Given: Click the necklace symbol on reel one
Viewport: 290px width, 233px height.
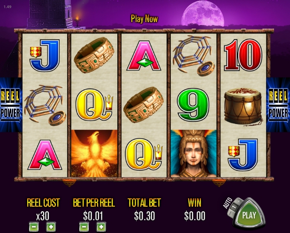Looking at the screenshot, I should 46,105.
